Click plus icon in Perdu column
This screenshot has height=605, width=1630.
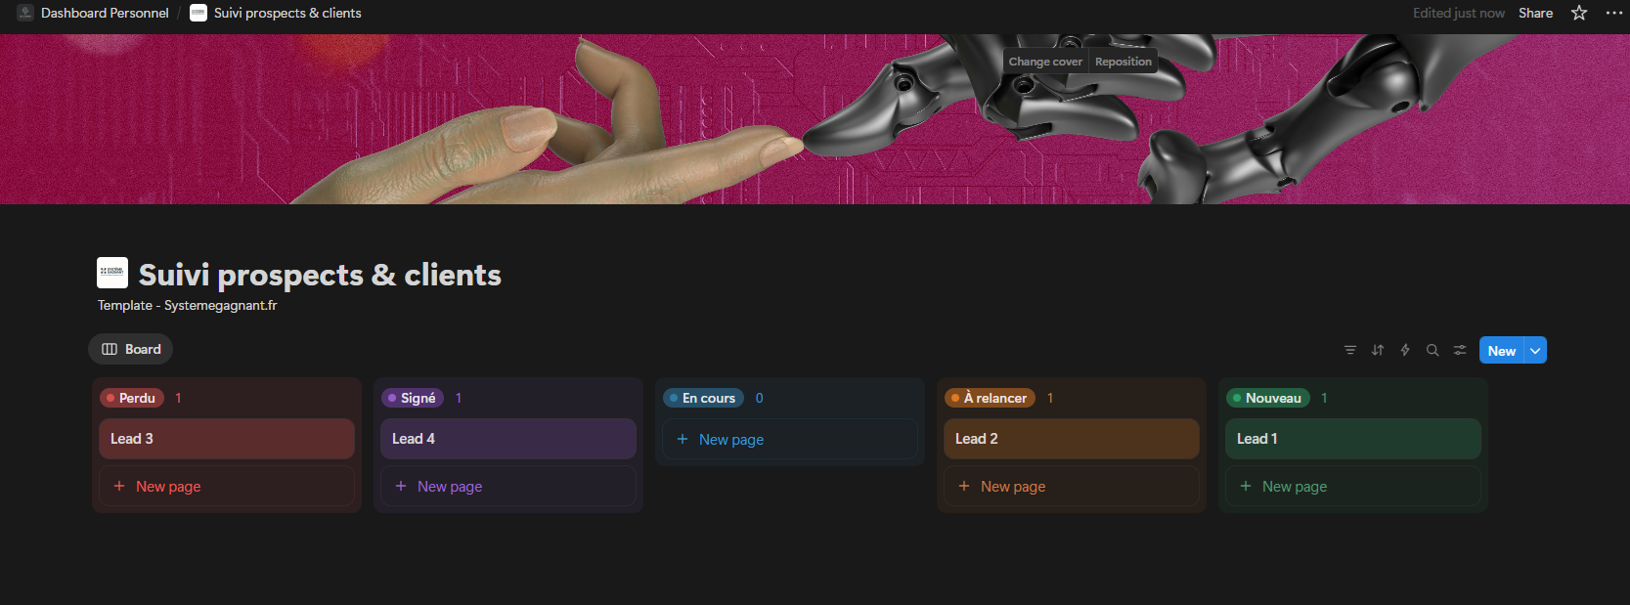tap(119, 486)
